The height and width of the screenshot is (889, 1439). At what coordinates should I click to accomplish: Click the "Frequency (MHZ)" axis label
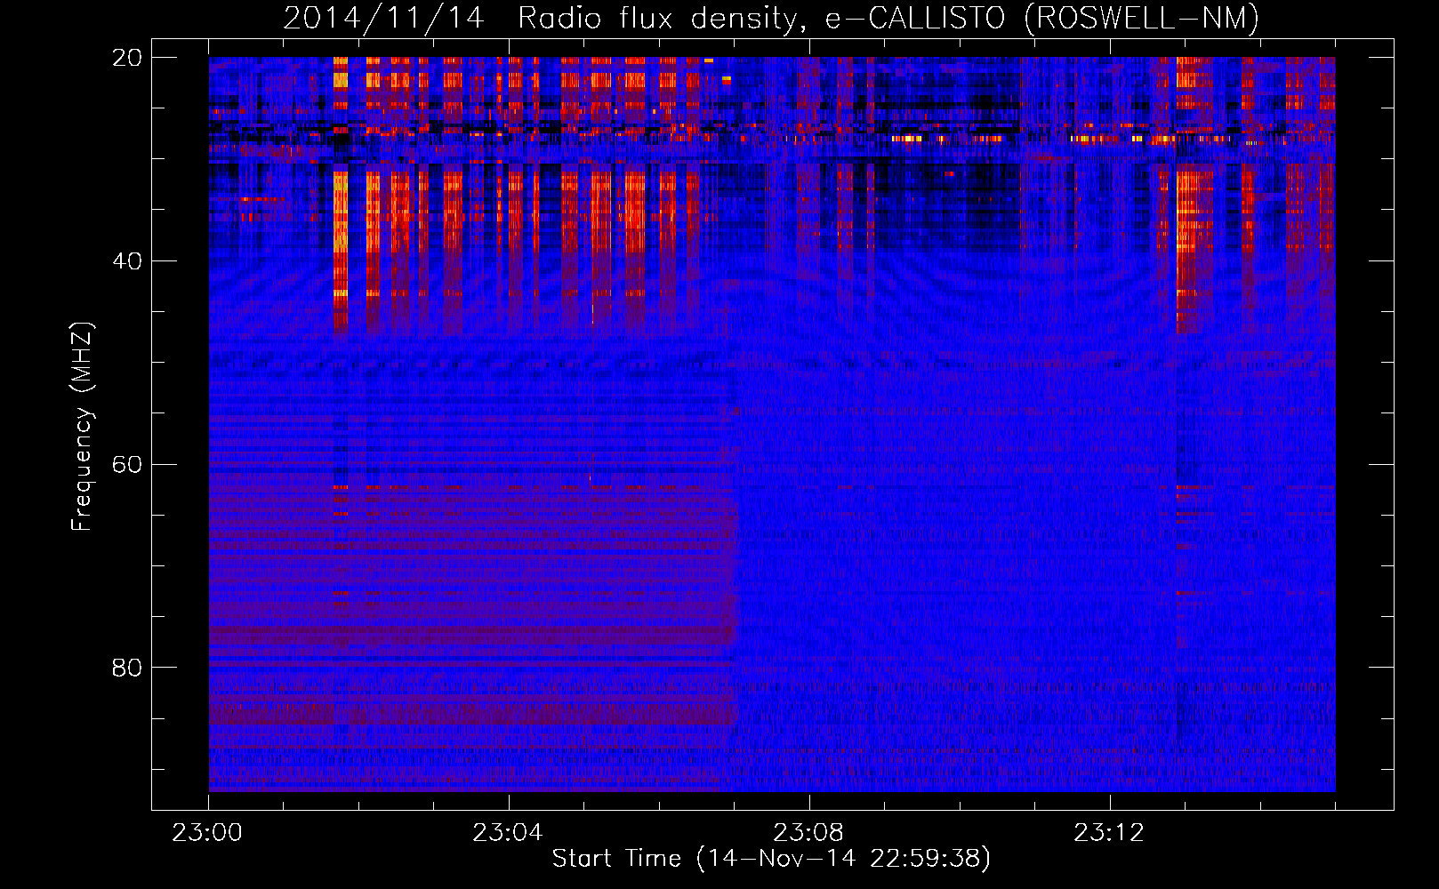(x=82, y=426)
